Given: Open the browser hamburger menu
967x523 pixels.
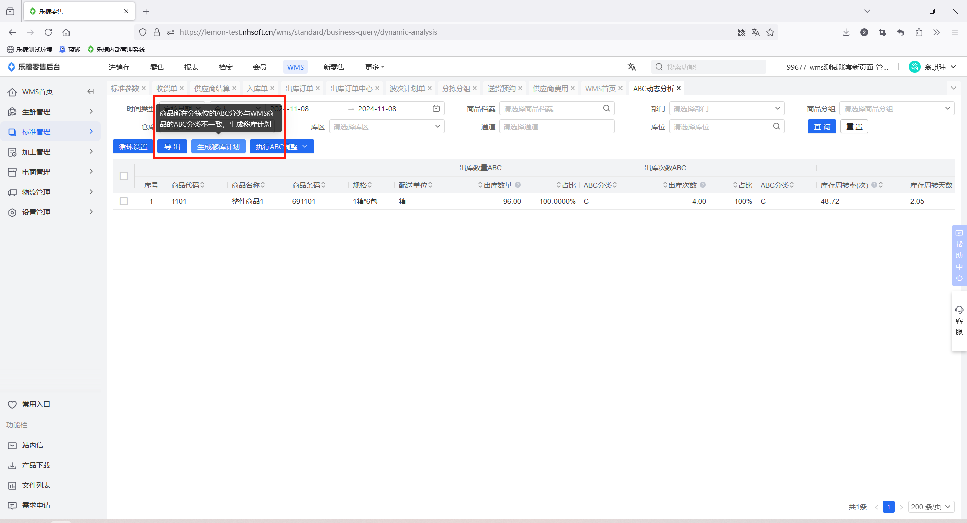Looking at the screenshot, I should click(954, 32).
